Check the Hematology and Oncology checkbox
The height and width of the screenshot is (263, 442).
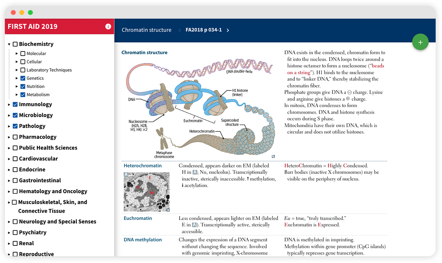pos(15,191)
